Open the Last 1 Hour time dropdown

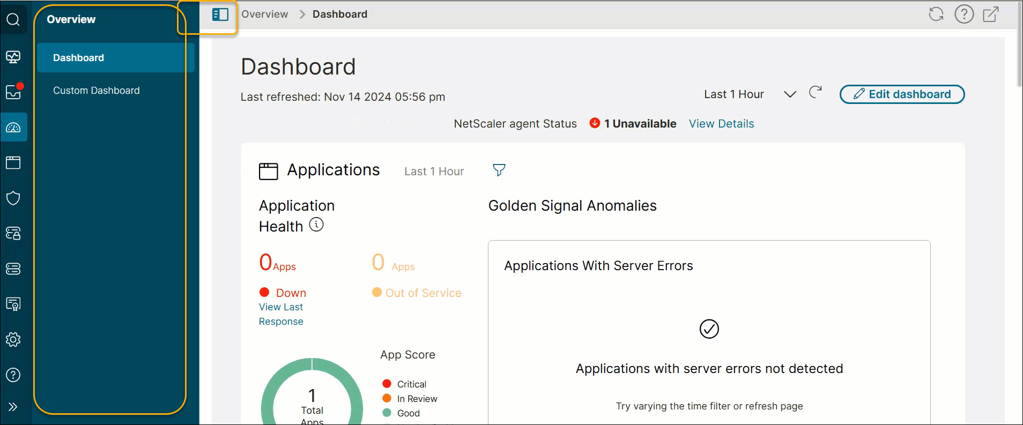tap(750, 94)
